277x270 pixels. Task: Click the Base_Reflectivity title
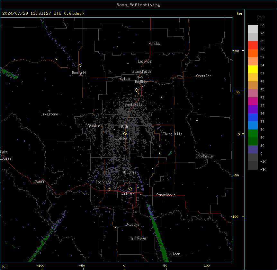click(x=138, y=5)
